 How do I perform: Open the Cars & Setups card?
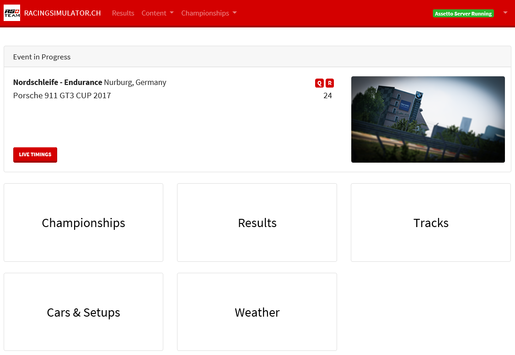point(83,312)
